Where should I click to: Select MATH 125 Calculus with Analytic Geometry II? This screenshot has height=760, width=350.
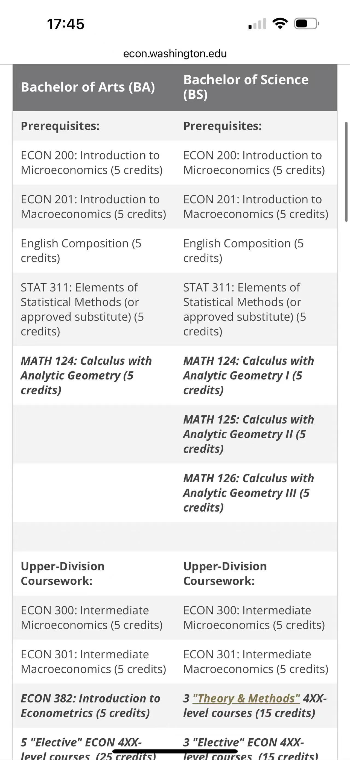click(249, 434)
